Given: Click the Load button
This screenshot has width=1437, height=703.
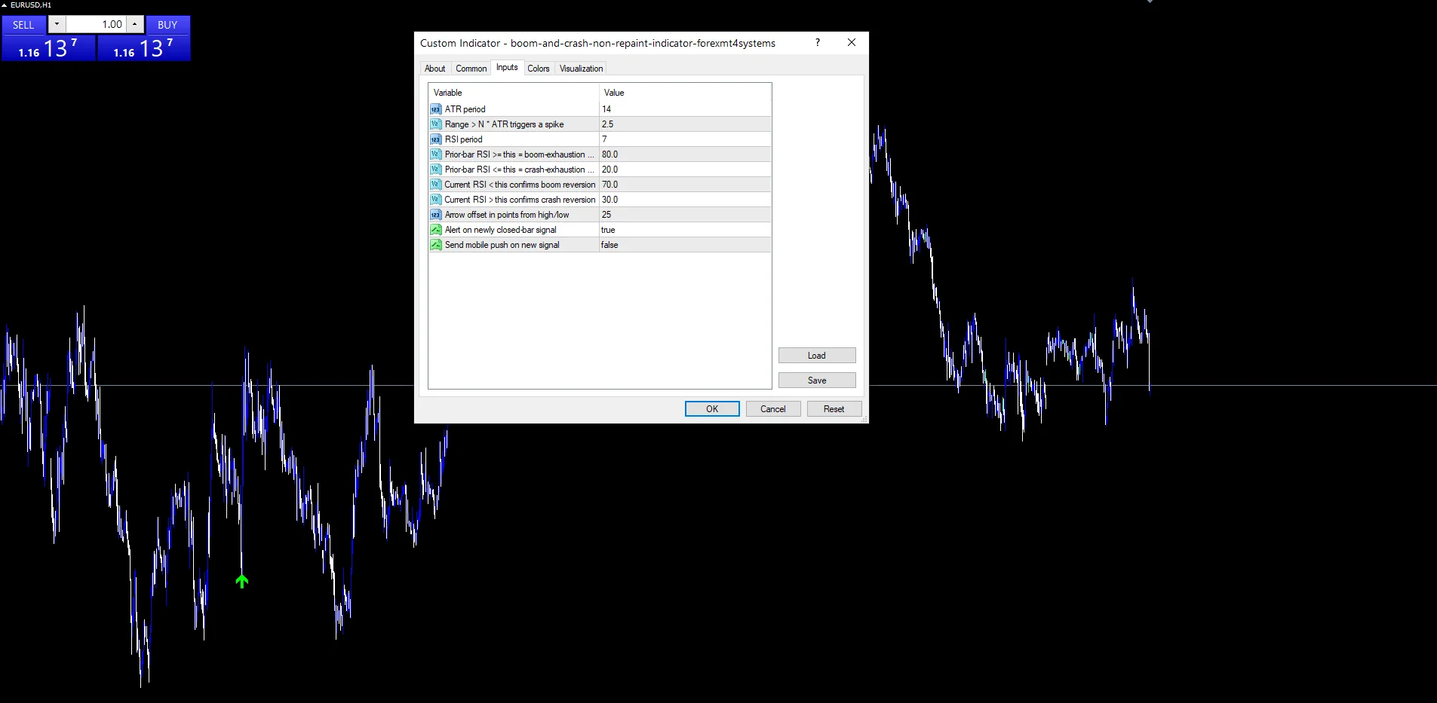Looking at the screenshot, I should pyautogui.click(x=817, y=356).
